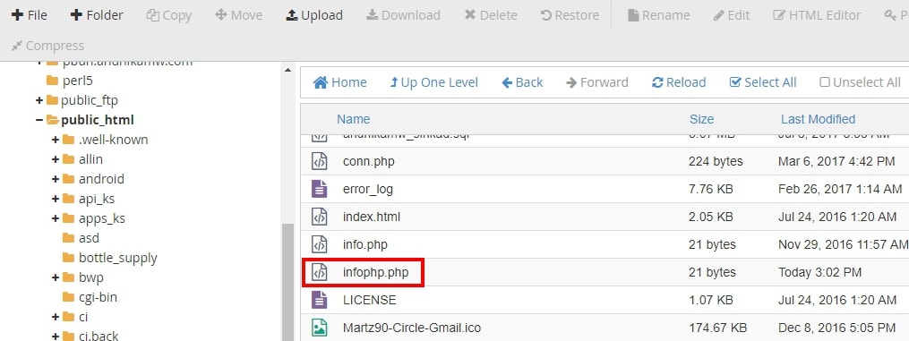This screenshot has width=909, height=341.
Task: Create a new file with + File
Action: coord(30,15)
